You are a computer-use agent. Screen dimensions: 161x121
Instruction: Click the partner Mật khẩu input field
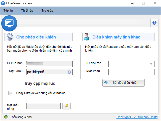pyautogui.click(x=131, y=72)
